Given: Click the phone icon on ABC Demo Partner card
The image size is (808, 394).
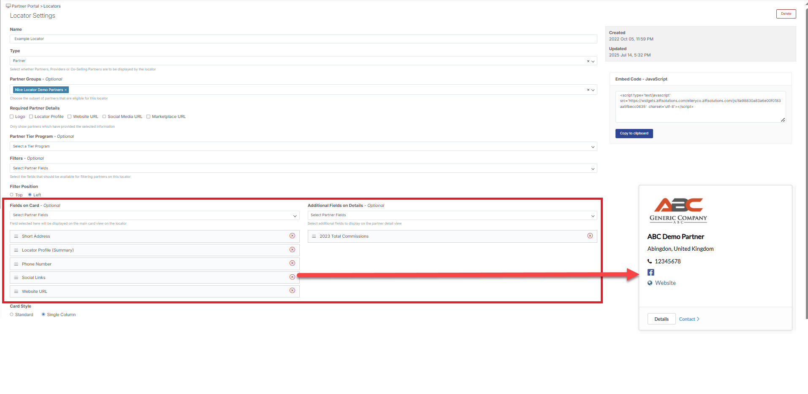Looking at the screenshot, I should pos(650,261).
